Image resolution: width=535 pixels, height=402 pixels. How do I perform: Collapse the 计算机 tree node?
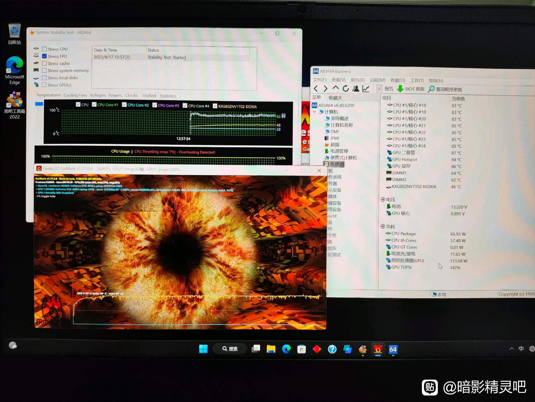(x=314, y=112)
